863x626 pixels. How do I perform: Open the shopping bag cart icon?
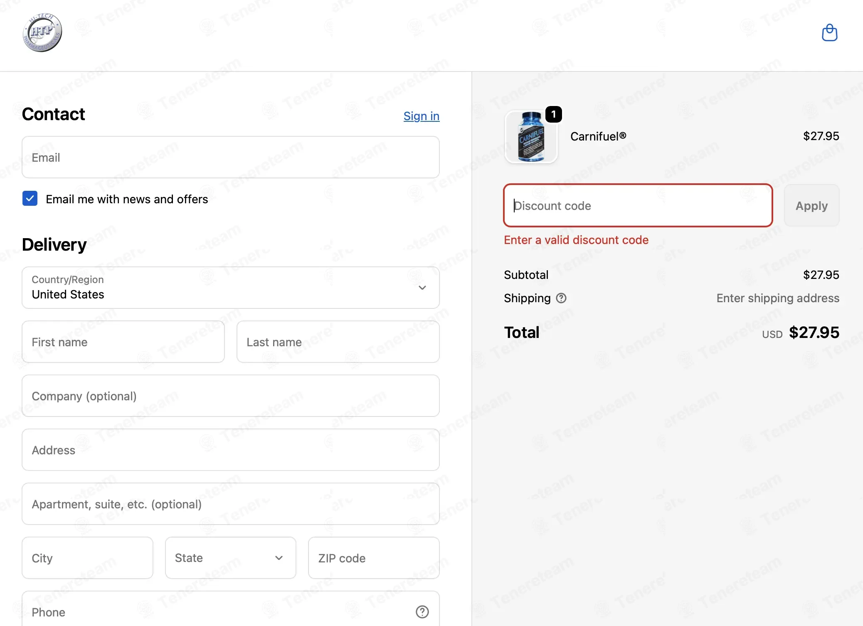(x=829, y=32)
